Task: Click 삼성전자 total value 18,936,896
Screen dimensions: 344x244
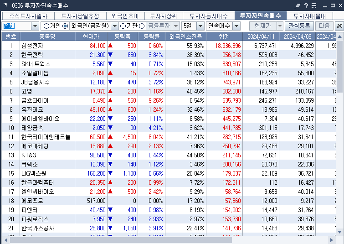Action: 228,46
